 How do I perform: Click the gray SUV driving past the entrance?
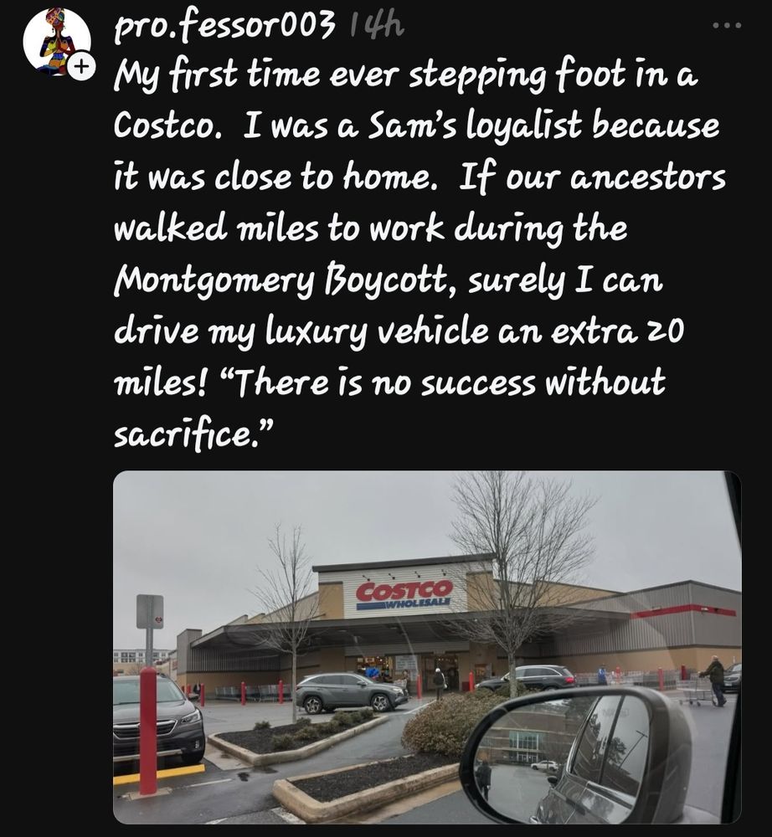[x=352, y=693]
